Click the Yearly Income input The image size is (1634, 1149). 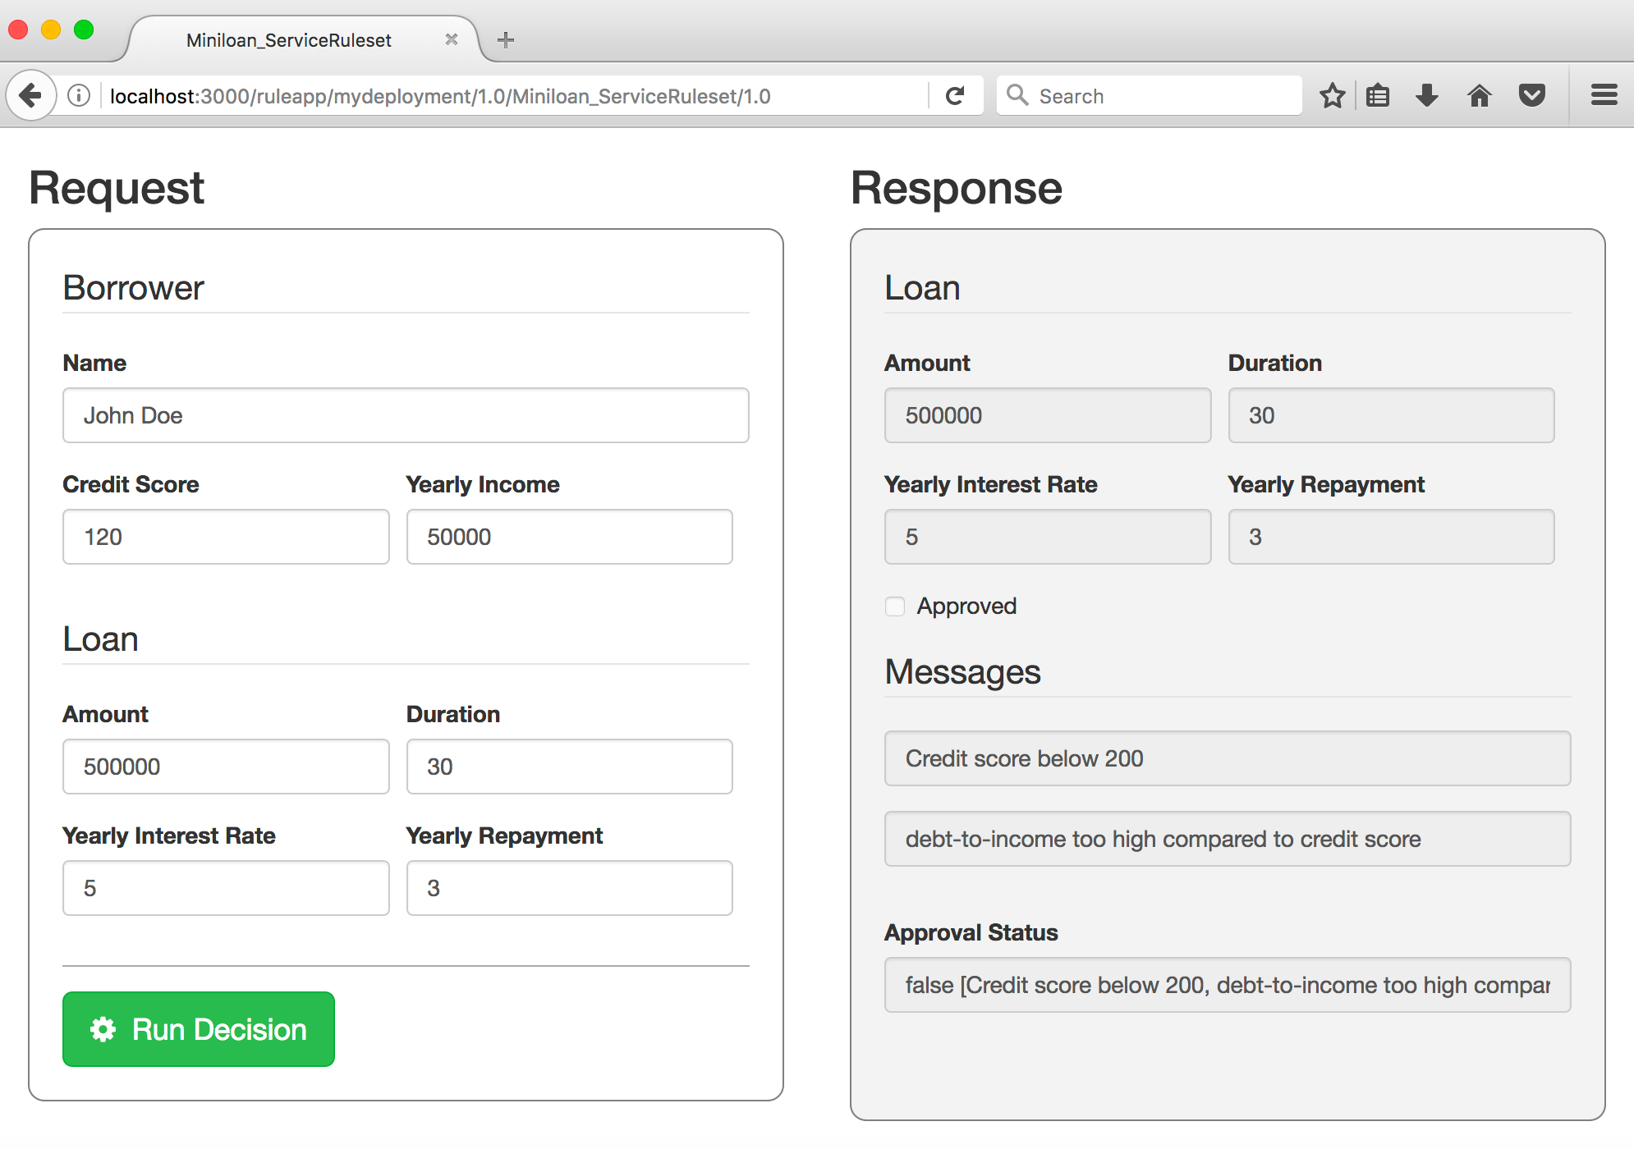coord(569,537)
